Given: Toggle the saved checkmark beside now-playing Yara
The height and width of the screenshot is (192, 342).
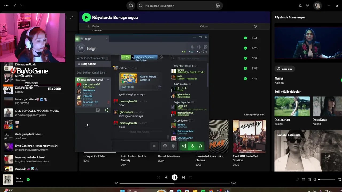Looking at the screenshot, I should (28, 179).
